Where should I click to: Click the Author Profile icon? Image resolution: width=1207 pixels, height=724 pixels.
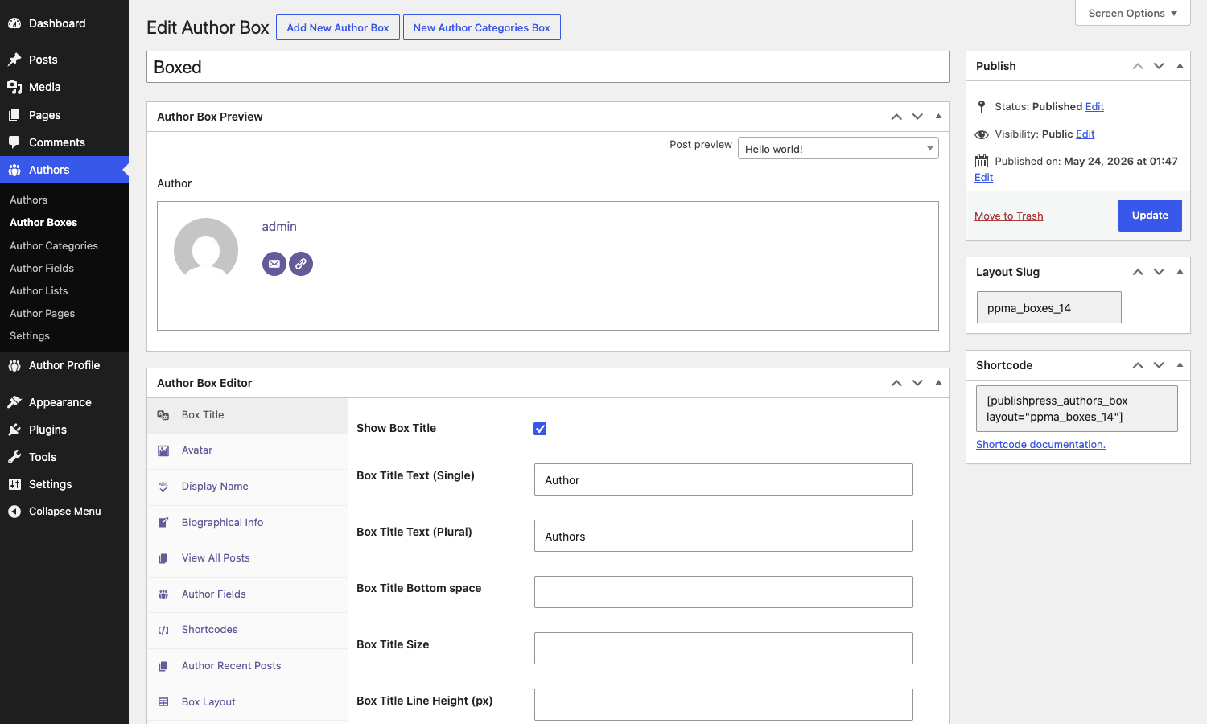[14, 365]
